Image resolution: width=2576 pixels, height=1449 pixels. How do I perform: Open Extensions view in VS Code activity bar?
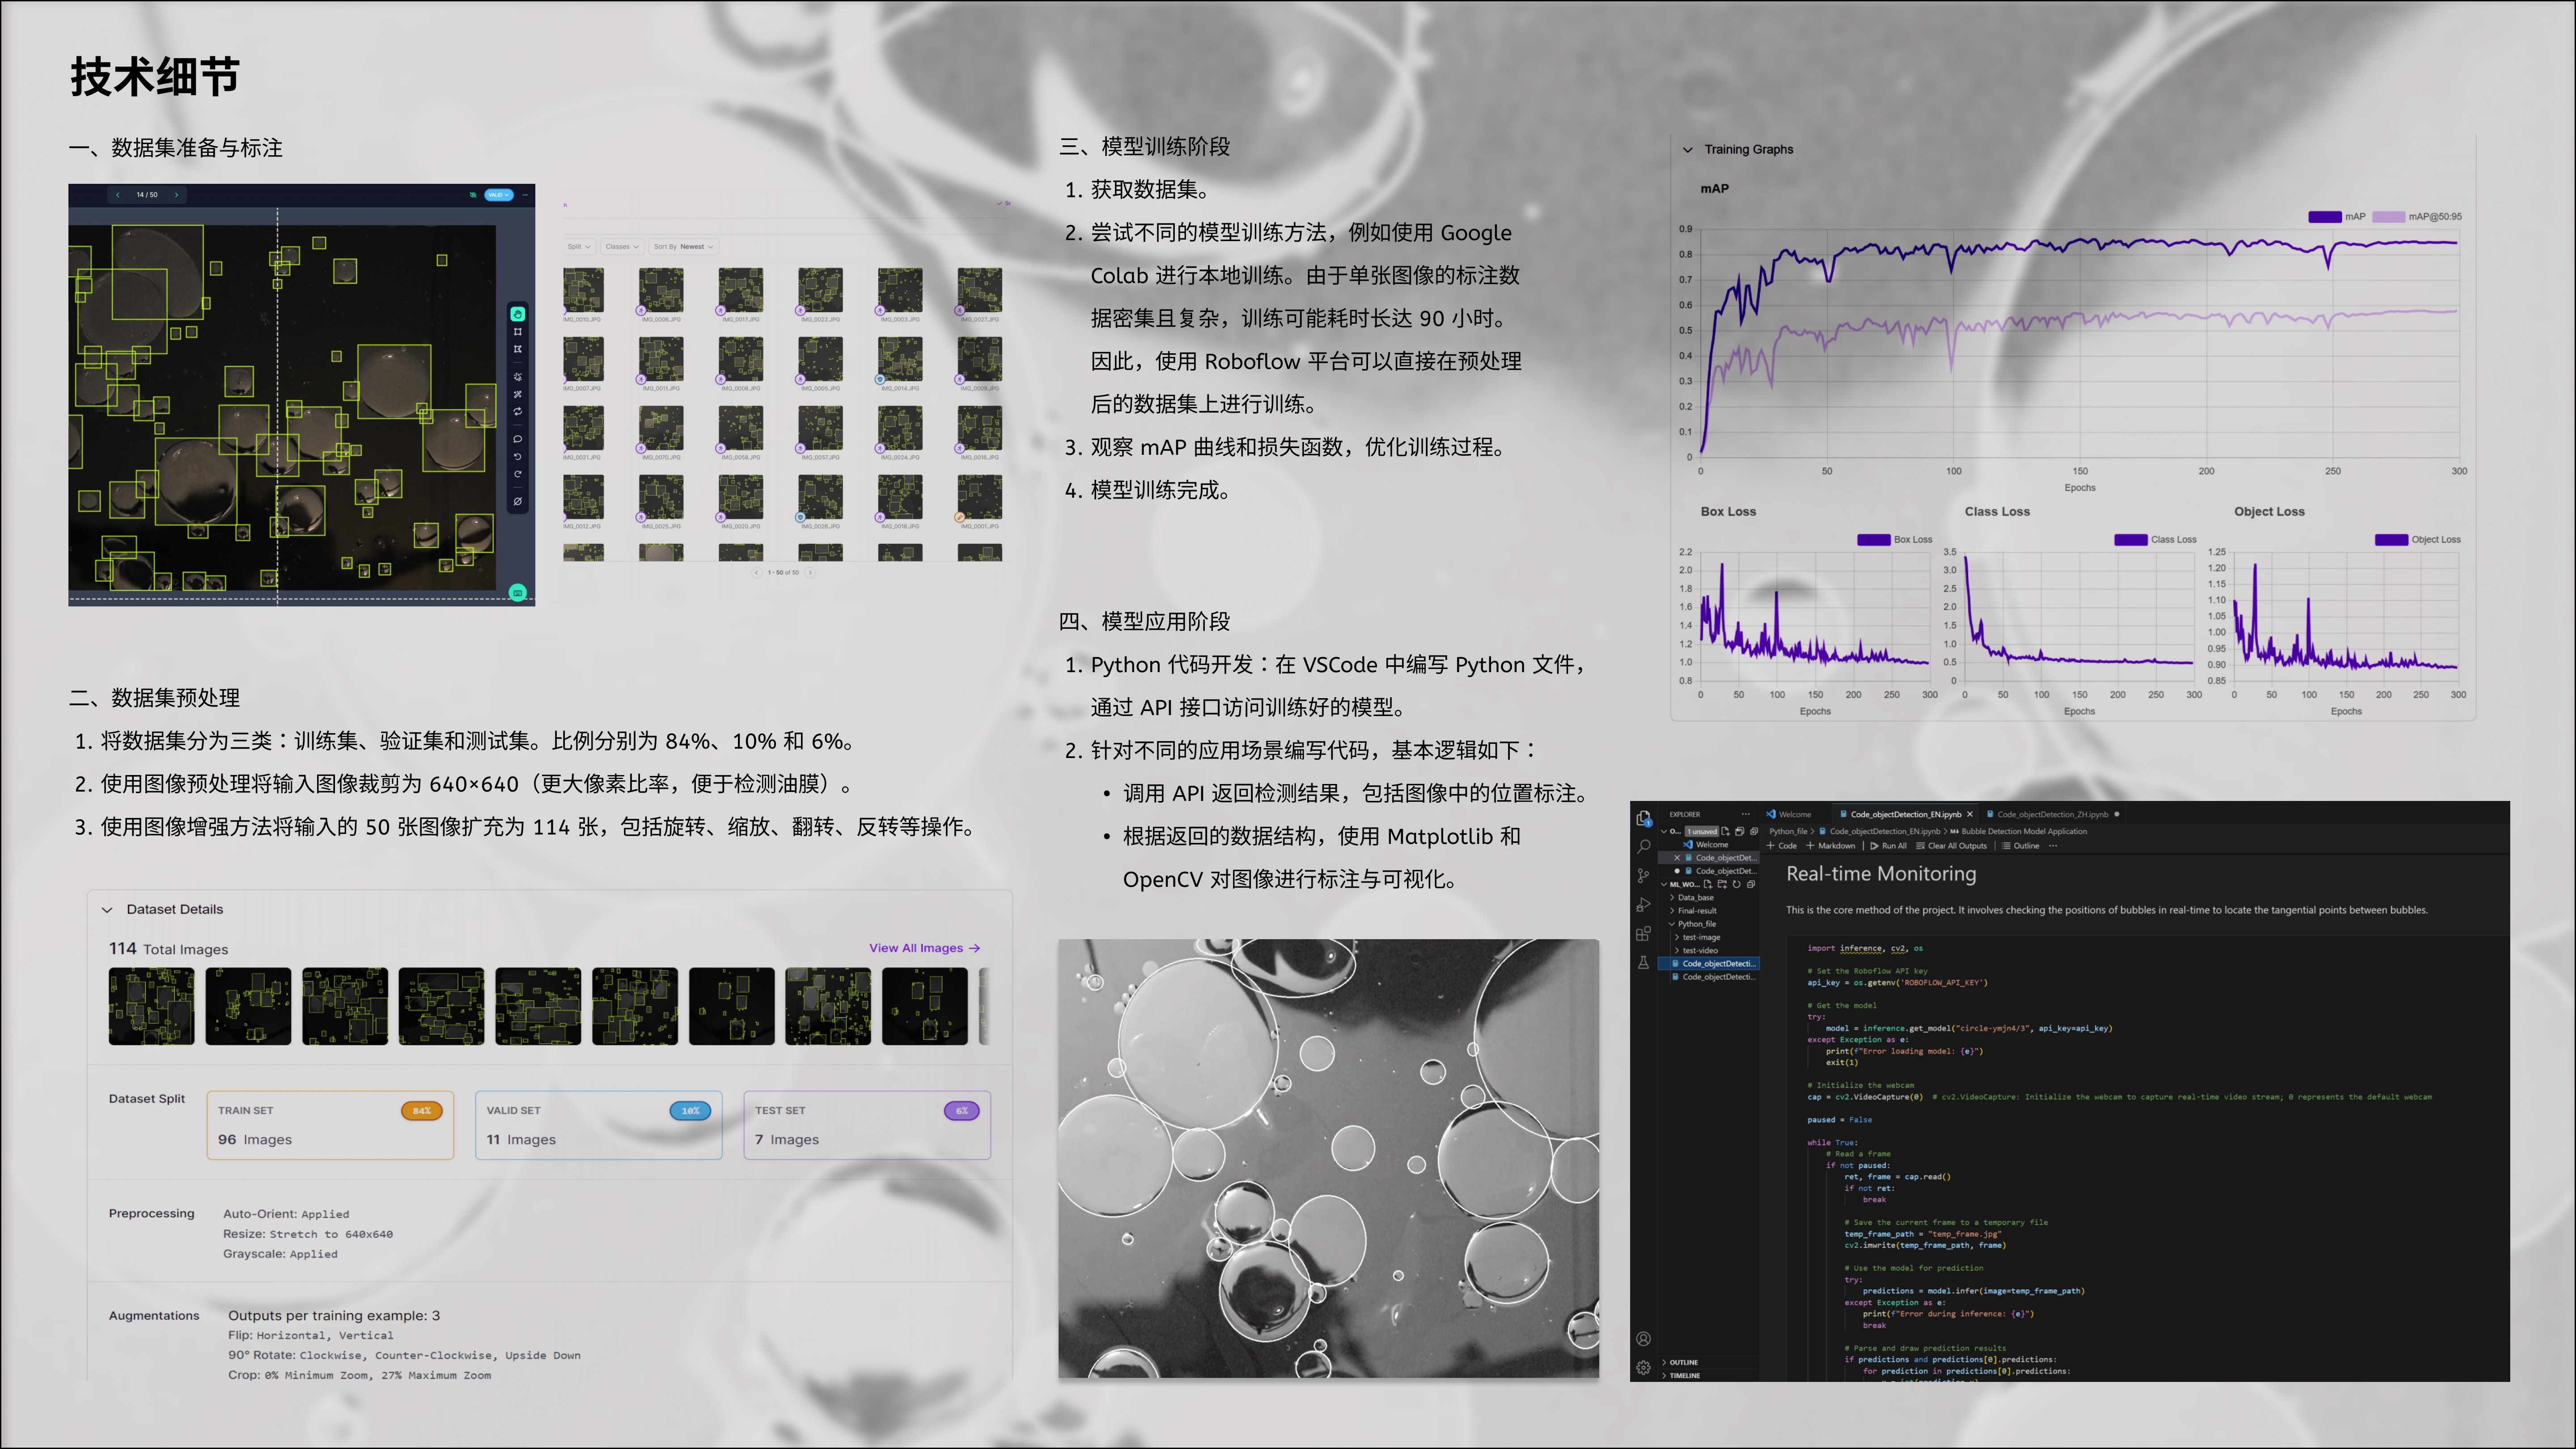[x=1643, y=934]
